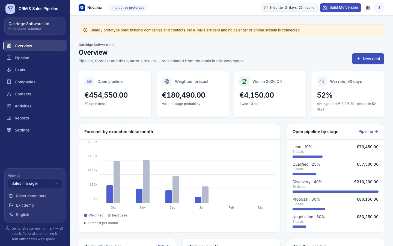
Task: Select Reset demo data
Action: (35, 196)
